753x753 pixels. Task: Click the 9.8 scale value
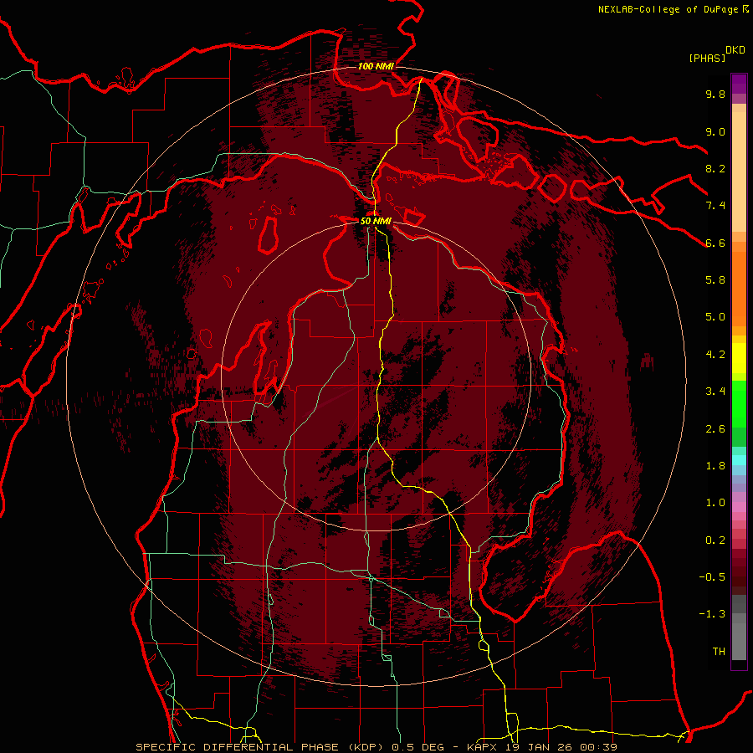(x=715, y=94)
